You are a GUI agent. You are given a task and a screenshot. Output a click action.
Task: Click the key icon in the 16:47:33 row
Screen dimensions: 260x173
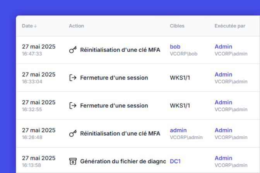point(73,50)
